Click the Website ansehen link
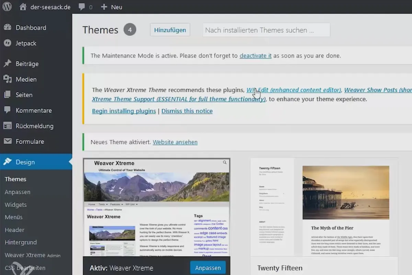The height and width of the screenshot is (275, 412). click(175, 142)
